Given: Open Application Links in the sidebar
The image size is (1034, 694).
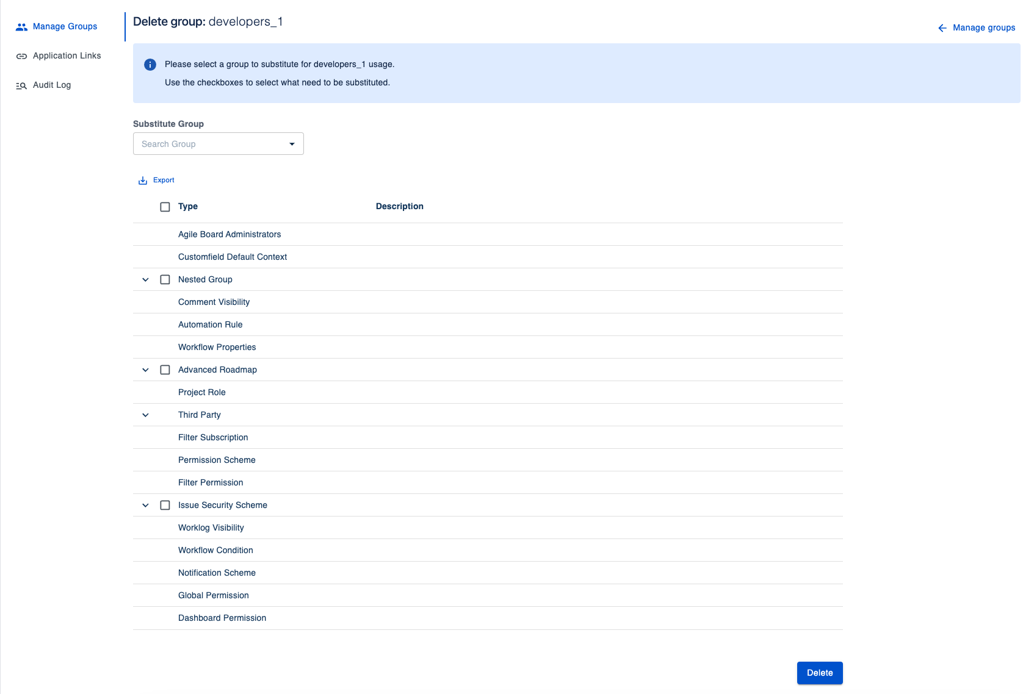Looking at the screenshot, I should pos(67,56).
